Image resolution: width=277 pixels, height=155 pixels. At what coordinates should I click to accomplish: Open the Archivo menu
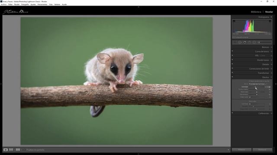[4, 4]
